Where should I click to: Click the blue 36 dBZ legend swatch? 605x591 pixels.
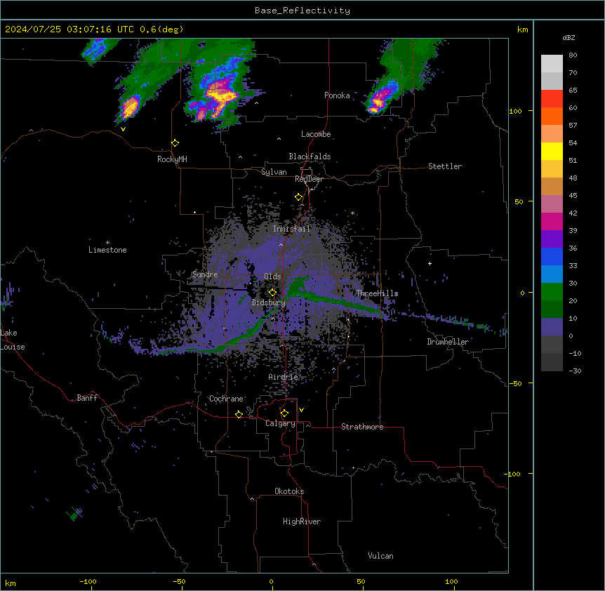click(x=552, y=256)
